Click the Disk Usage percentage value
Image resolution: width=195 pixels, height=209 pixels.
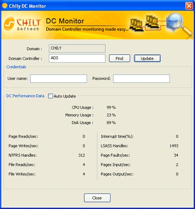click(x=111, y=123)
